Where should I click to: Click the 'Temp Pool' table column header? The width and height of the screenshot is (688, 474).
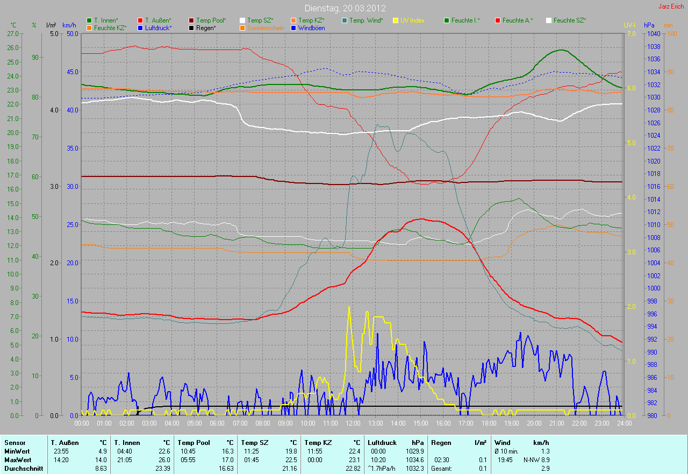point(193,443)
